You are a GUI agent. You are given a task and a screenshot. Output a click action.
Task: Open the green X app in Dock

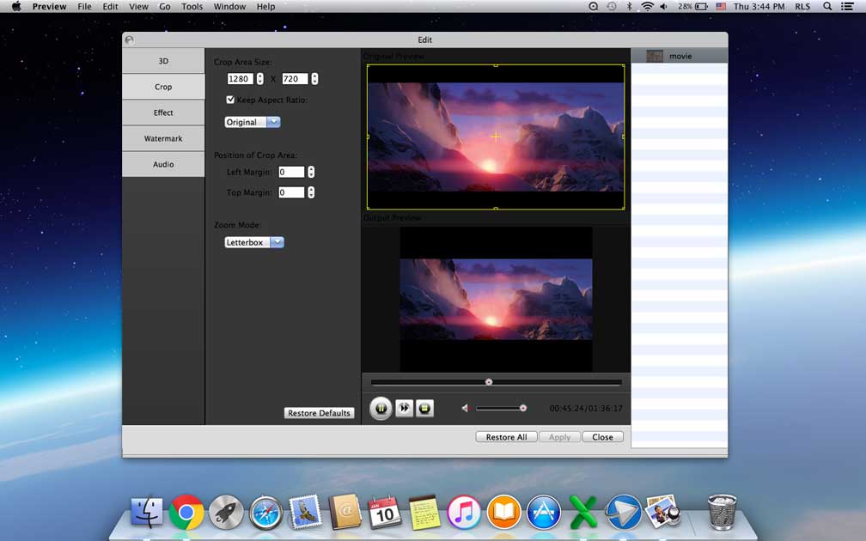click(583, 513)
